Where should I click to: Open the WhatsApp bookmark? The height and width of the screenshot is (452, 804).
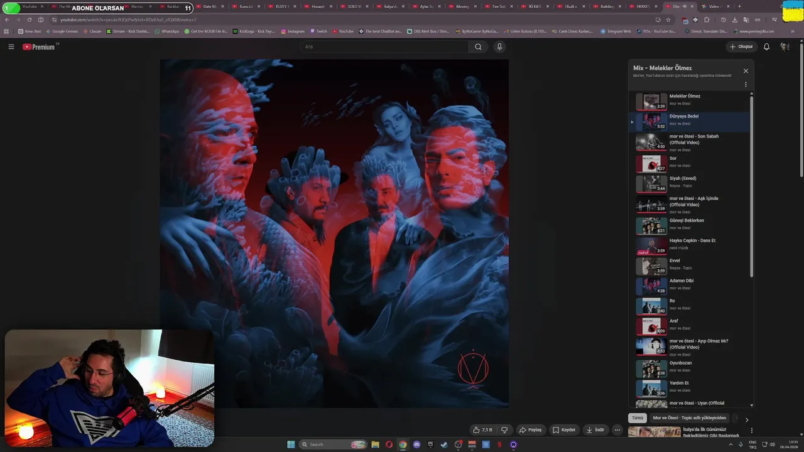click(166, 31)
